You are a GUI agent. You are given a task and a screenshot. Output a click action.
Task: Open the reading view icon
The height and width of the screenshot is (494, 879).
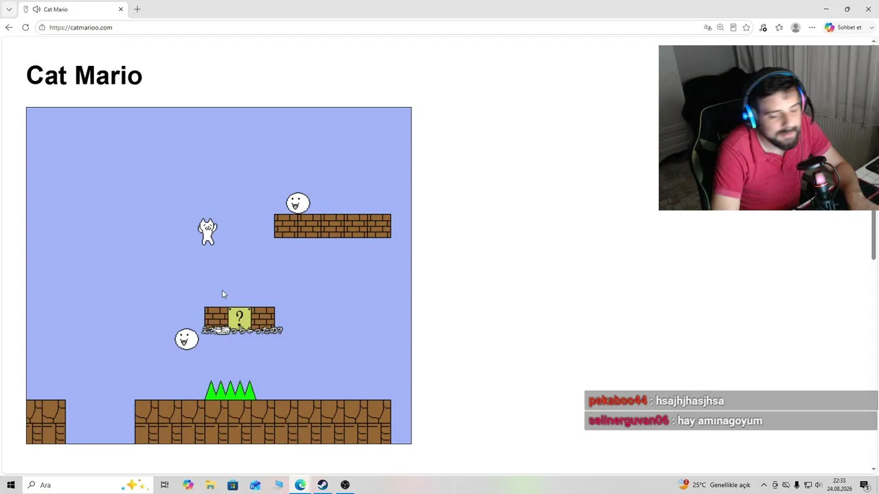pyautogui.click(x=733, y=27)
